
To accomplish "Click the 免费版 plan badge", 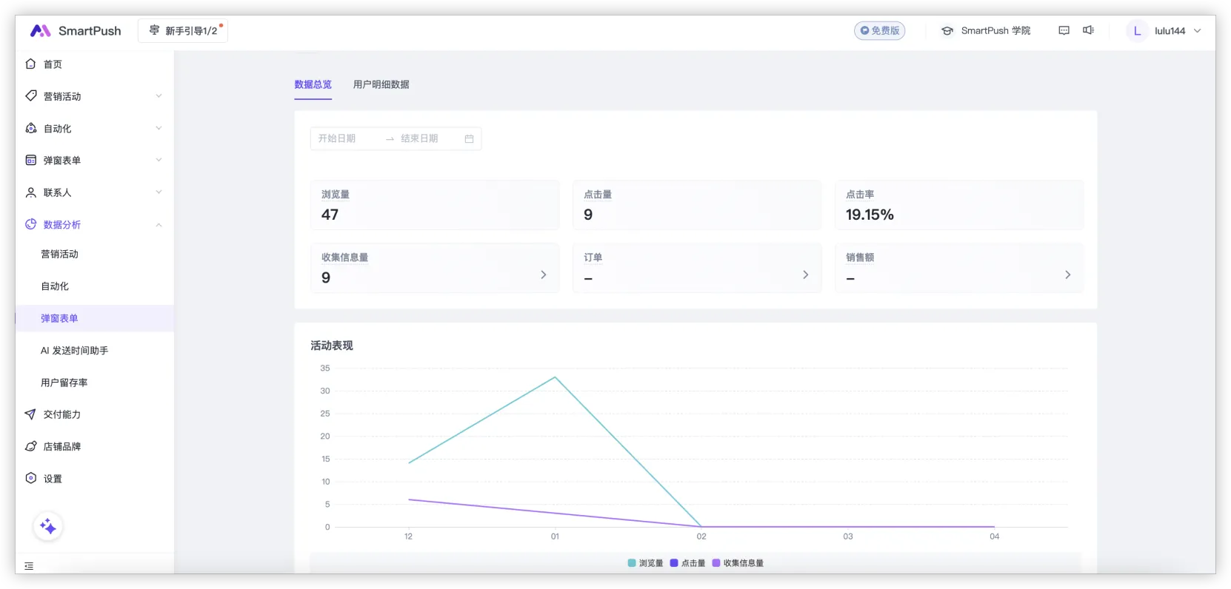I will point(879,31).
